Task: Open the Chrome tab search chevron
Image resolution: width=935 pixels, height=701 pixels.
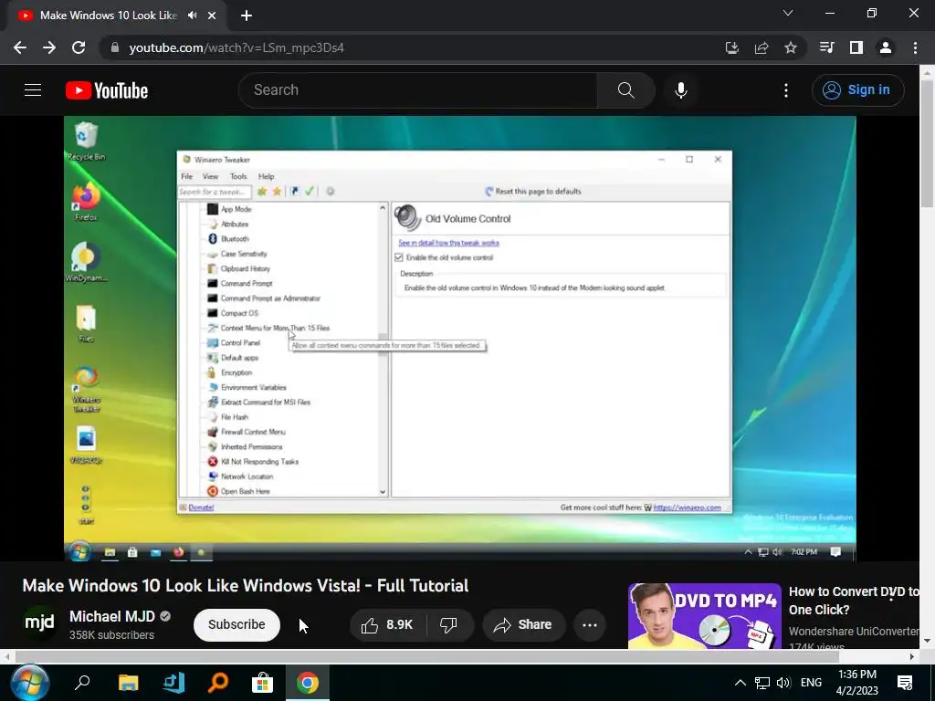Action: [x=788, y=13]
